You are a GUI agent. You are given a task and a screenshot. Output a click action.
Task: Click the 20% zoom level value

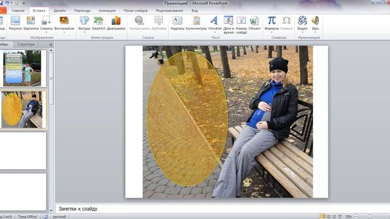(x=349, y=217)
